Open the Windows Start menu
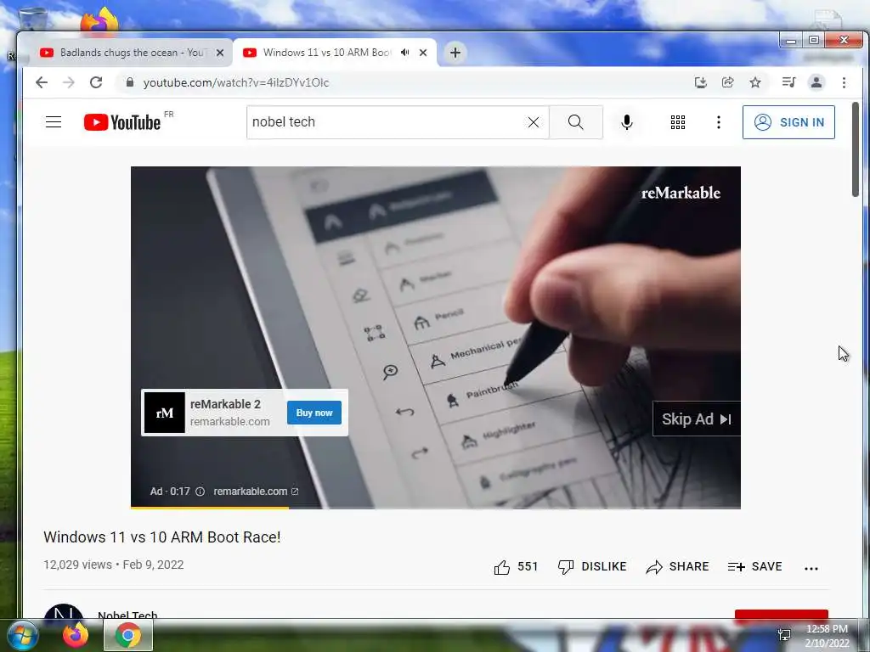 22,635
